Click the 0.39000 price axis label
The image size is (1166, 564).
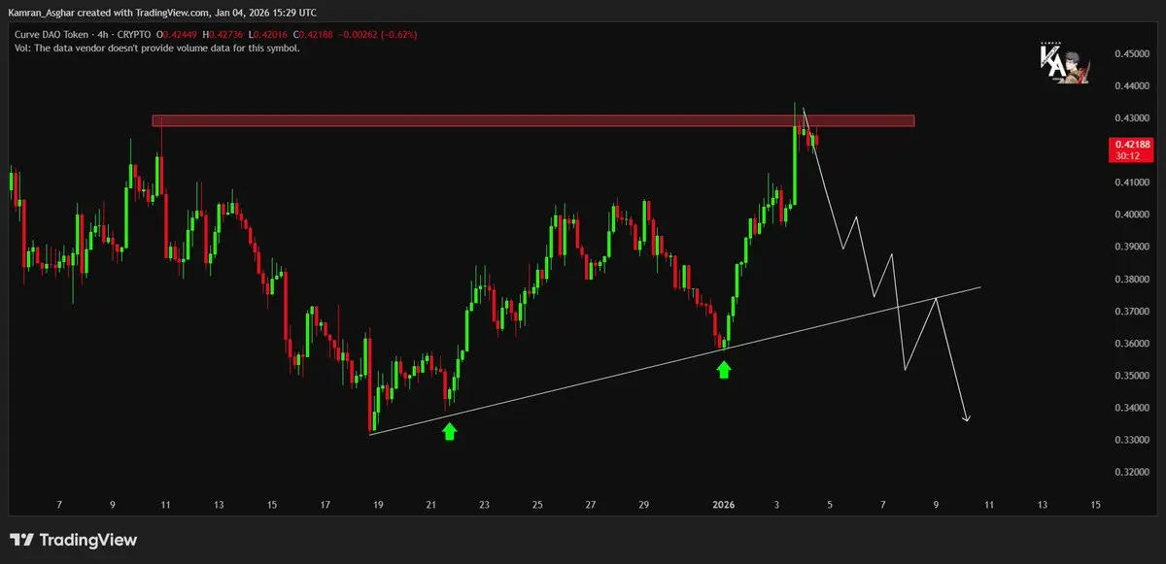(1132, 247)
